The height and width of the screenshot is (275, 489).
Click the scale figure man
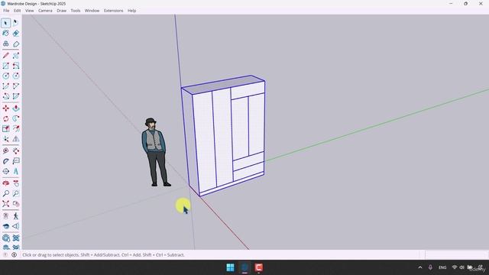point(155,152)
